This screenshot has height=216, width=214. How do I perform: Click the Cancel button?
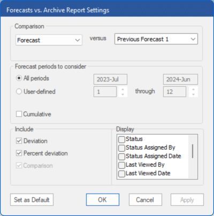click(x=146, y=200)
